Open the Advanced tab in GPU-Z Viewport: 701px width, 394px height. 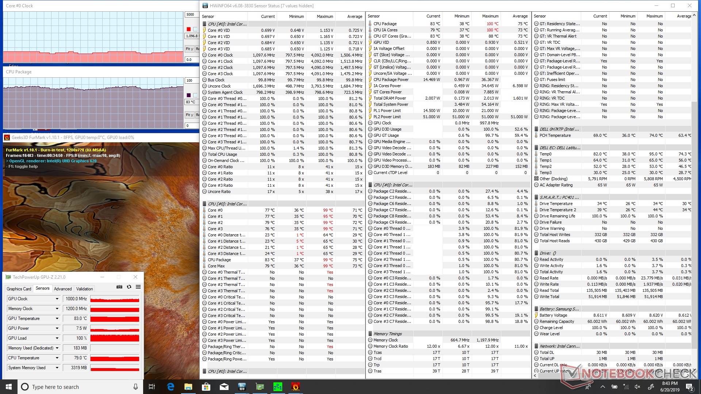tap(63, 289)
